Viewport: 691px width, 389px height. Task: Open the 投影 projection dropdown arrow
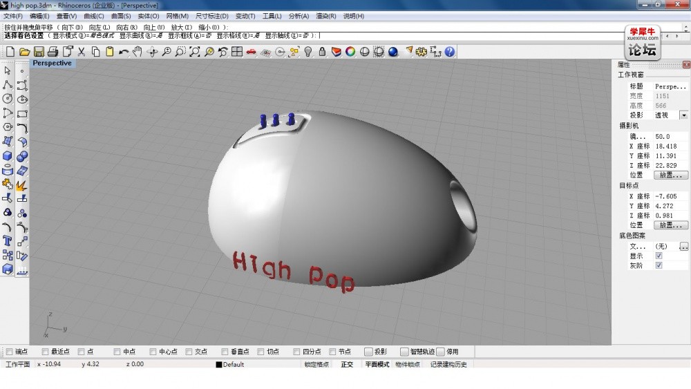pos(684,115)
